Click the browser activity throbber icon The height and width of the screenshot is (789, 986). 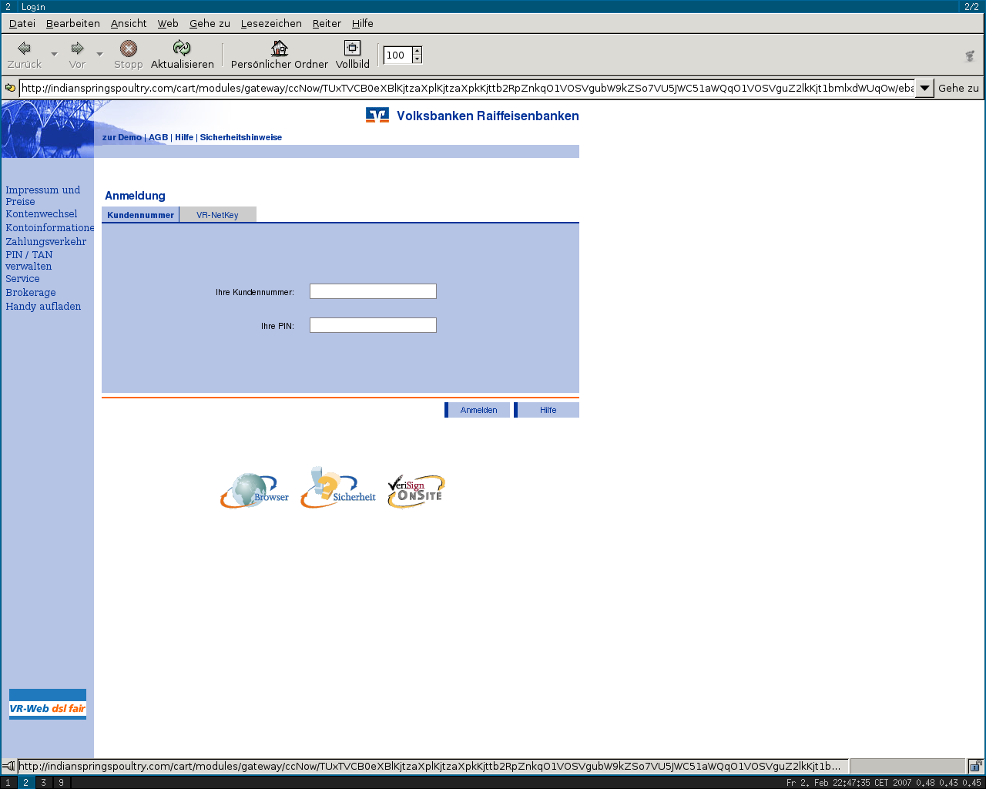click(970, 55)
